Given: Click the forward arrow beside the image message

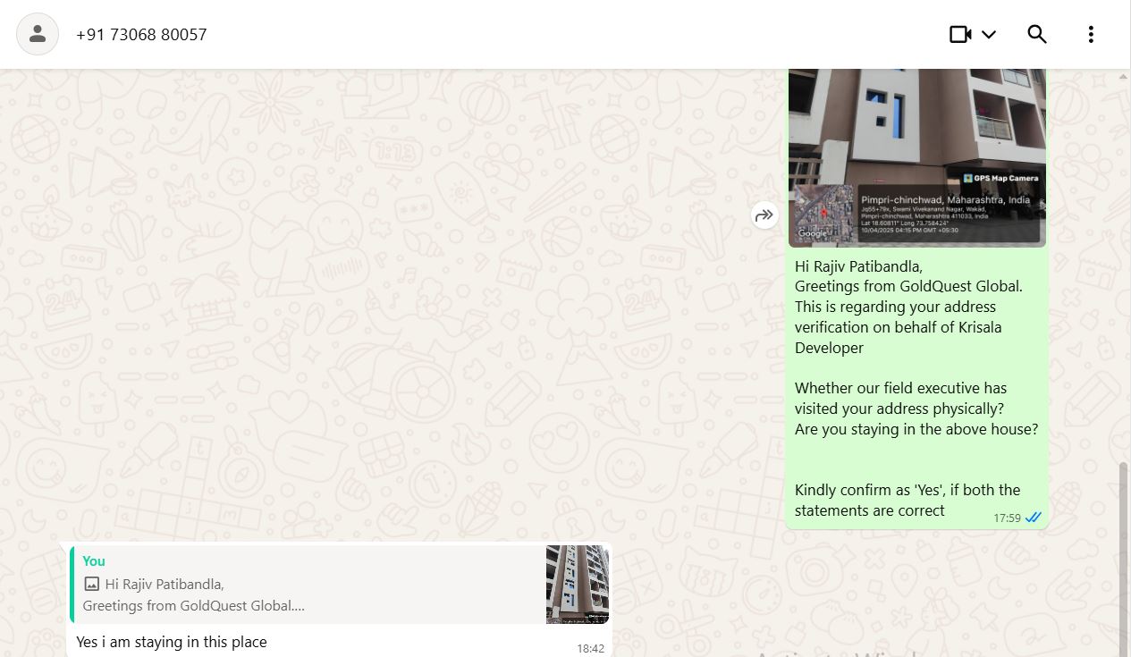Looking at the screenshot, I should 764,215.
